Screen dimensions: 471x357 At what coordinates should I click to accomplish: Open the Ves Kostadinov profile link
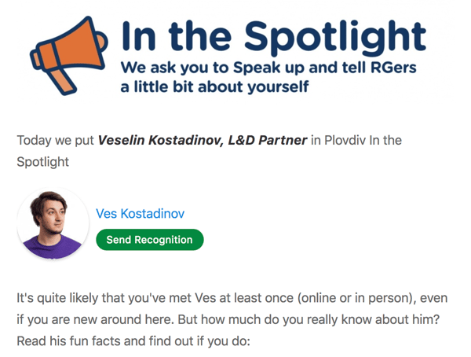coord(140,214)
